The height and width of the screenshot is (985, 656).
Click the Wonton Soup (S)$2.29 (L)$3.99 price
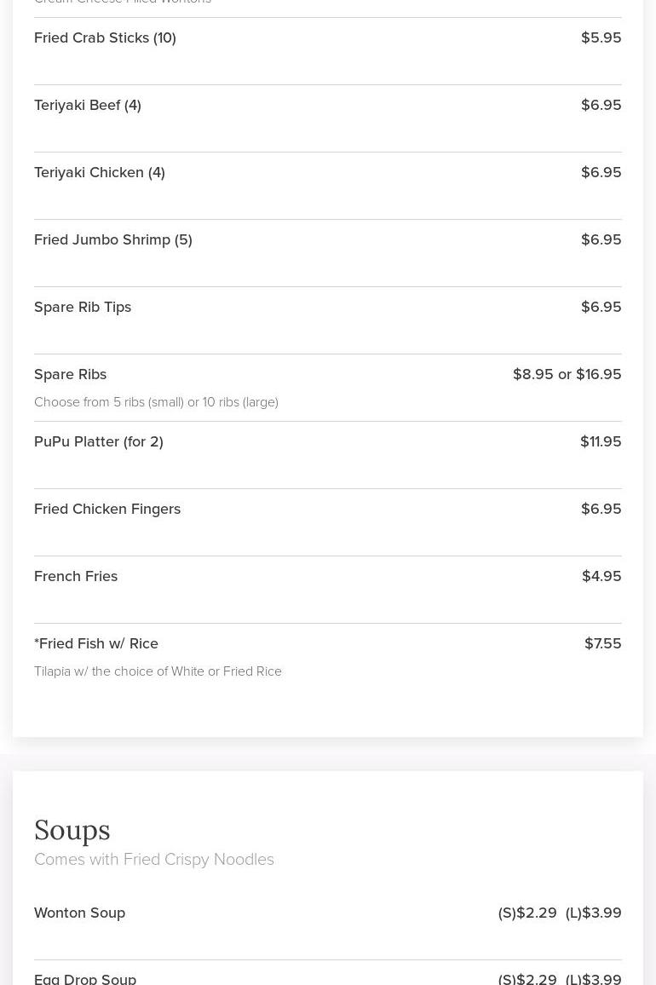click(x=559, y=913)
